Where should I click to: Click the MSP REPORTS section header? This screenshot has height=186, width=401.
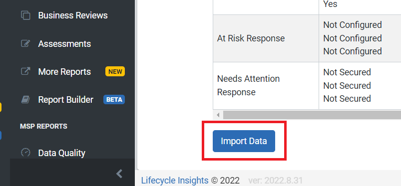[43, 126]
